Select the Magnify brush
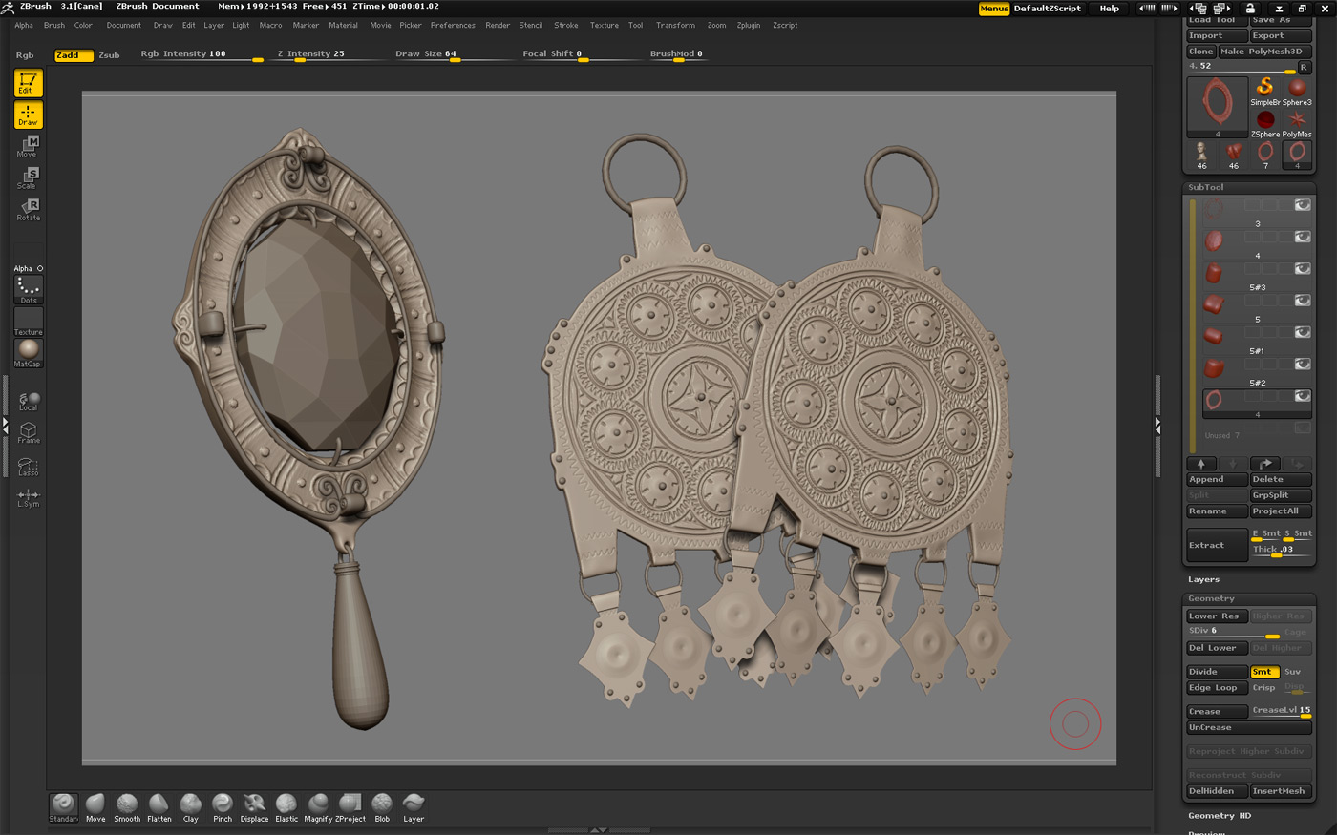This screenshot has height=835, width=1337. tap(318, 807)
